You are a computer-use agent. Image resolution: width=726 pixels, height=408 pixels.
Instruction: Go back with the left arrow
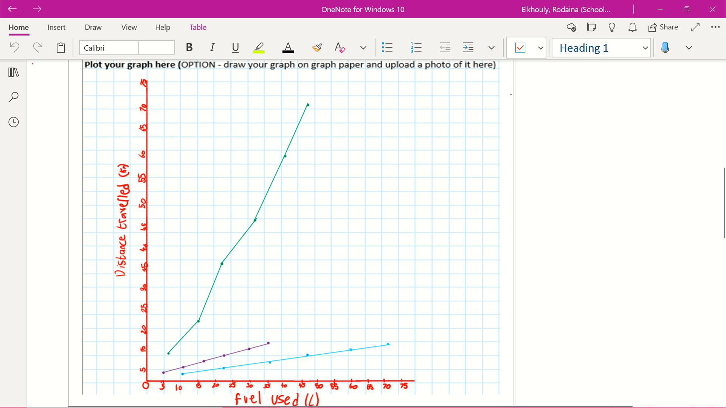point(12,9)
